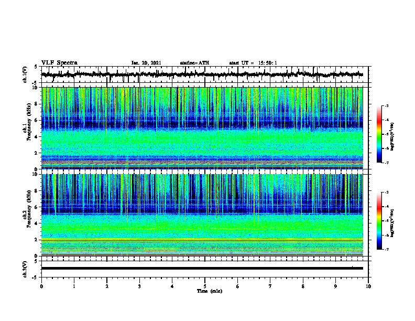Click time axis tick label "5"

[205, 286]
